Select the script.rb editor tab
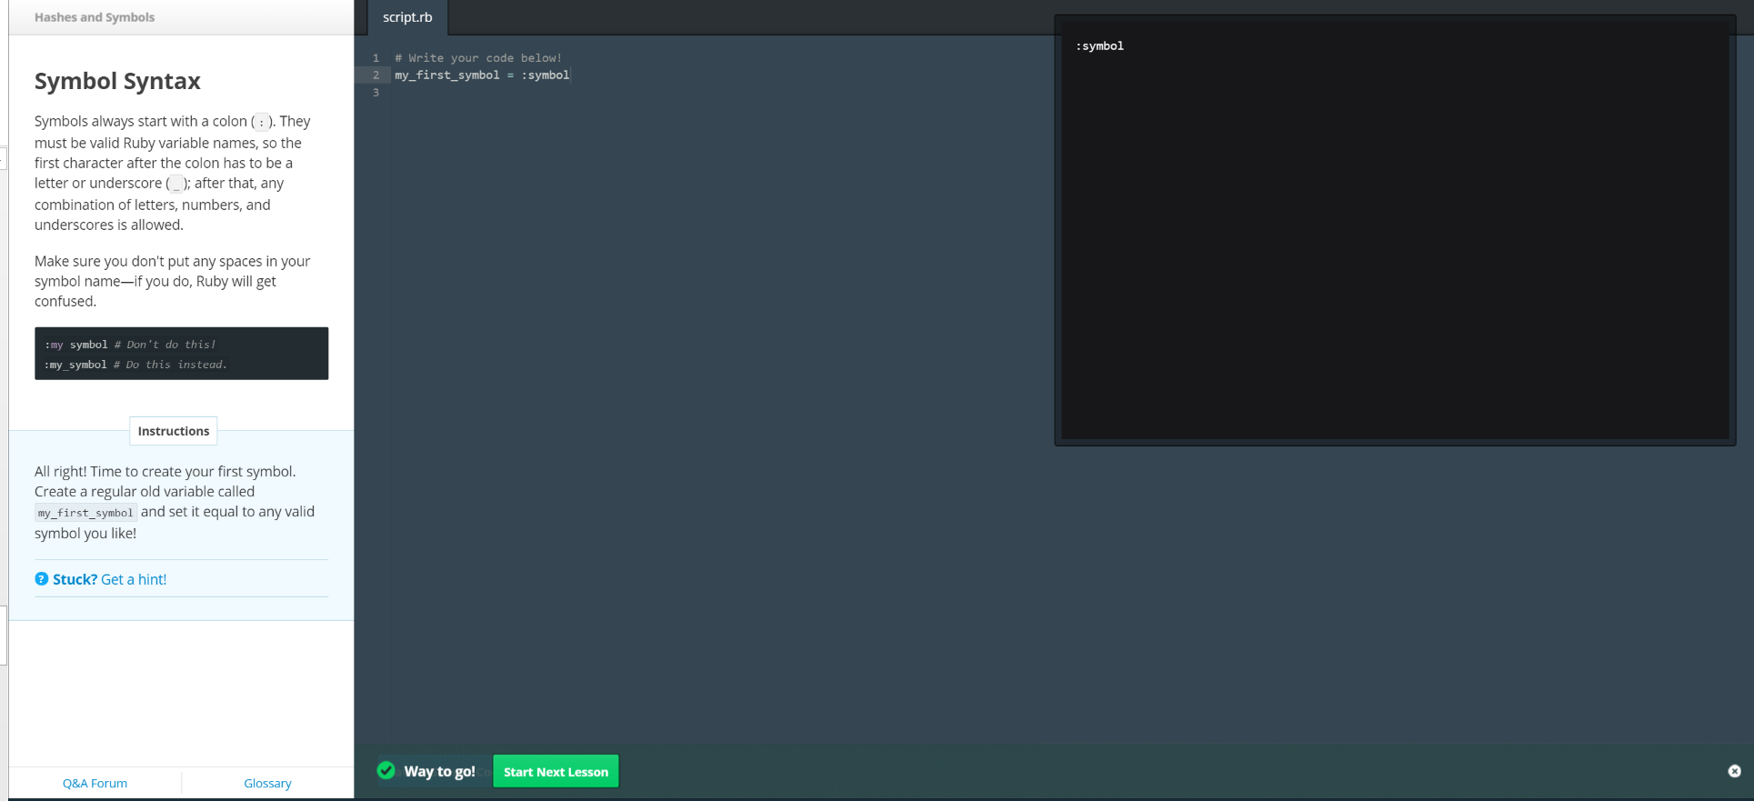The height and width of the screenshot is (801, 1754). coord(407,17)
